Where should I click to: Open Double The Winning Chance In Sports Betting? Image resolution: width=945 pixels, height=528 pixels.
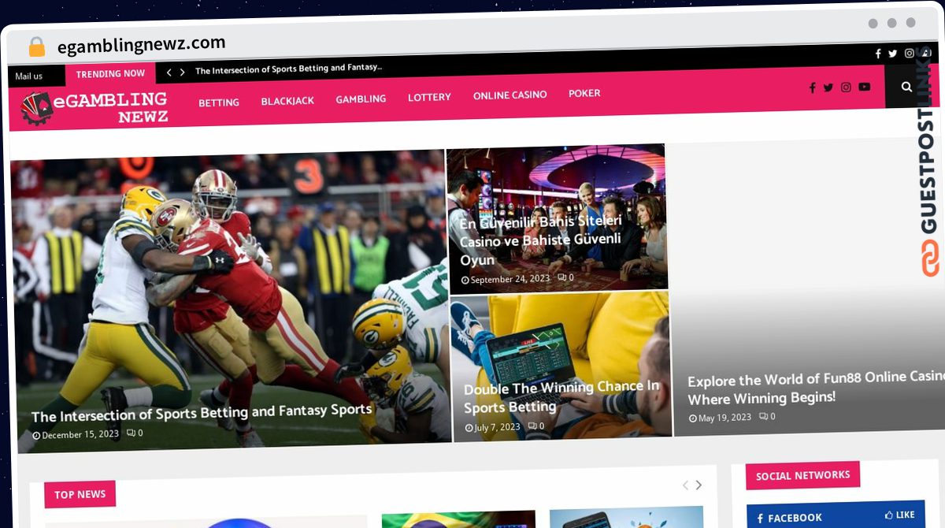click(561, 397)
